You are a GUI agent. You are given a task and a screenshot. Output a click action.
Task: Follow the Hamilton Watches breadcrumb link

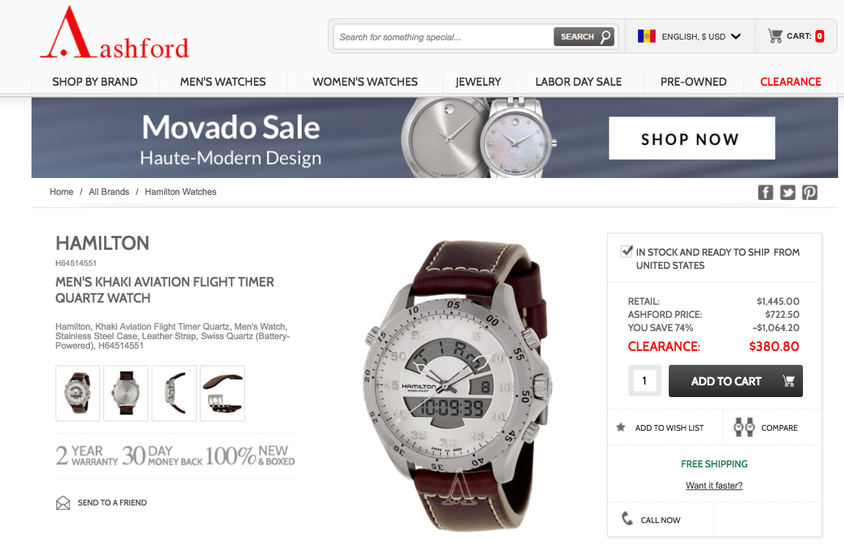(180, 192)
